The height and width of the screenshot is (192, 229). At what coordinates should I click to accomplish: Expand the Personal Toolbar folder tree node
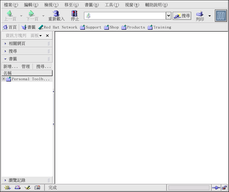(x=4, y=79)
